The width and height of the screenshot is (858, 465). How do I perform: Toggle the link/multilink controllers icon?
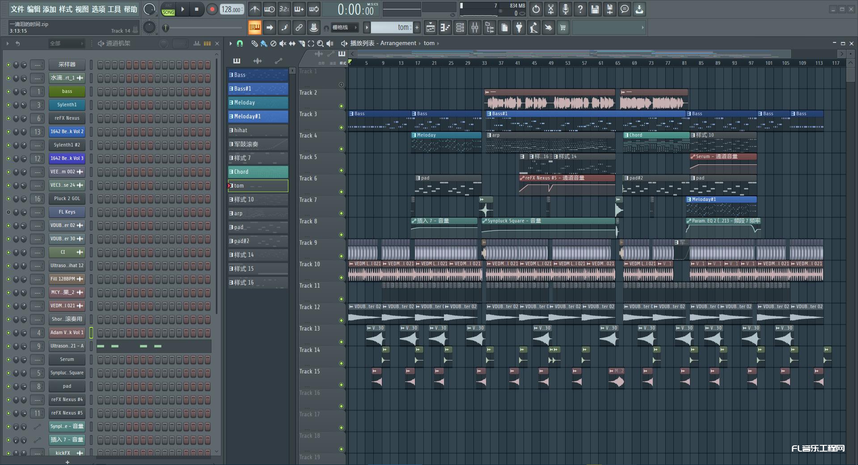299,28
